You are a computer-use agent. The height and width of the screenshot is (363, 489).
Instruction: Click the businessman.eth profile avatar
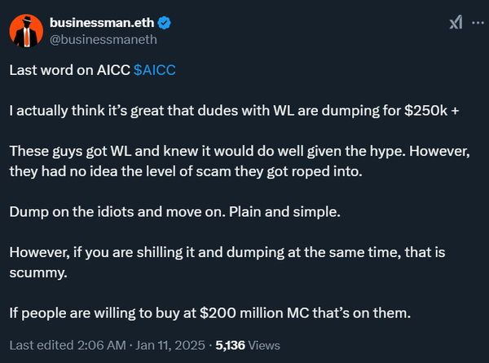(x=25, y=31)
